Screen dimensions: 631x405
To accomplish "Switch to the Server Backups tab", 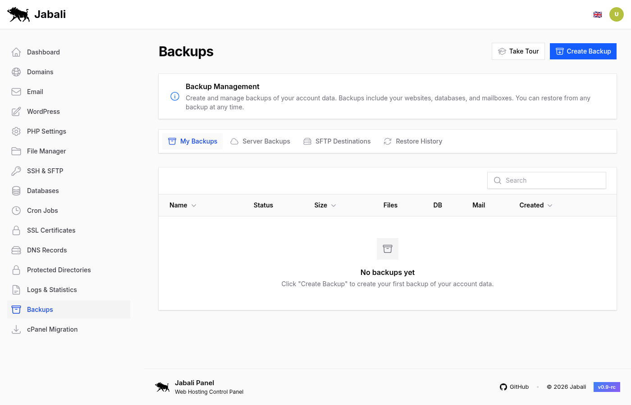I will (260, 141).
